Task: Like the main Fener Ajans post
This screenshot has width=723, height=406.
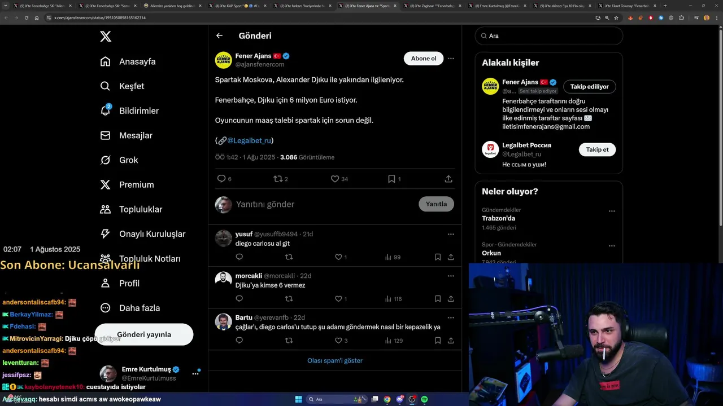Action: coord(335,179)
